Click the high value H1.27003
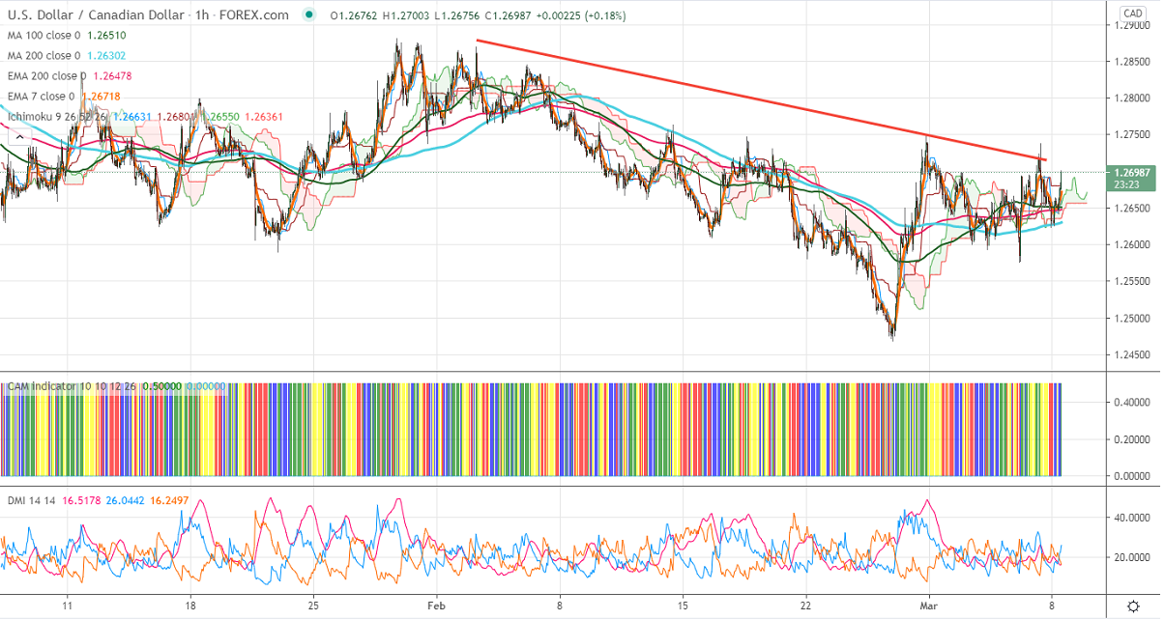Viewport: 1165px width, 620px height. point(404,15)
